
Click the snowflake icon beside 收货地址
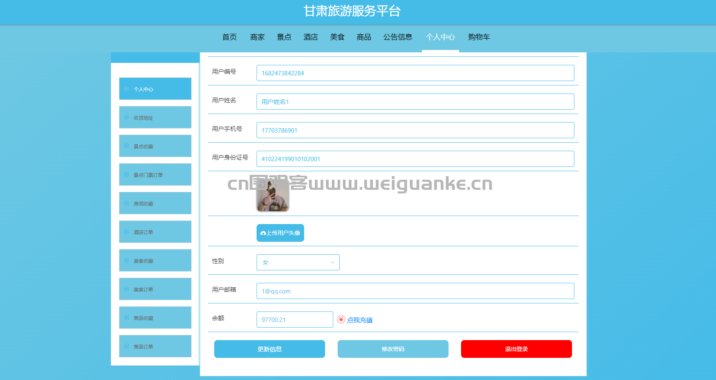pyautogui.click(x=127, y=117)
